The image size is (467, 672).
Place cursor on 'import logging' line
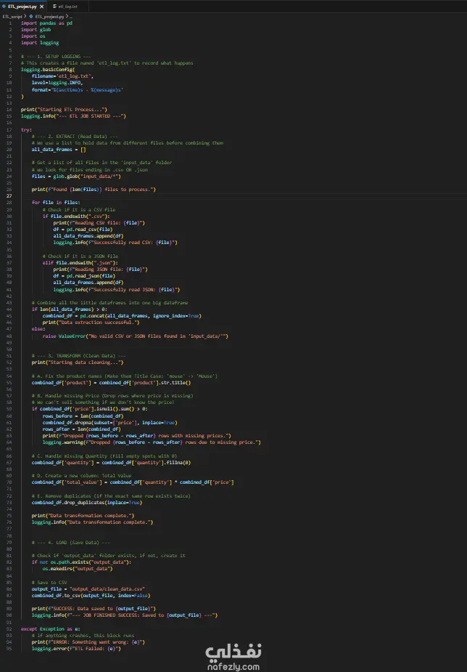[40, 43]
